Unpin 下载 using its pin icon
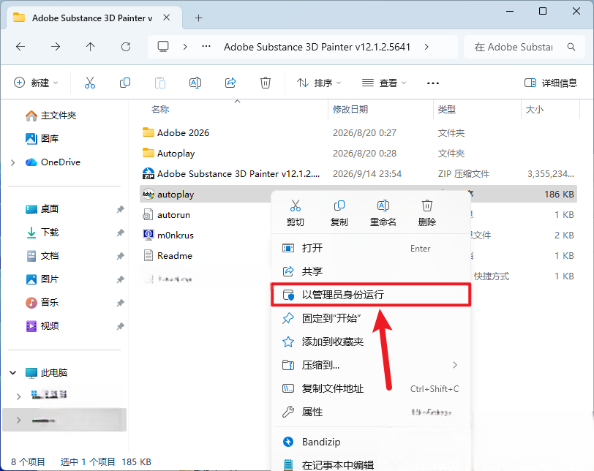Screen dimensions: 594x471 [120, 233]
